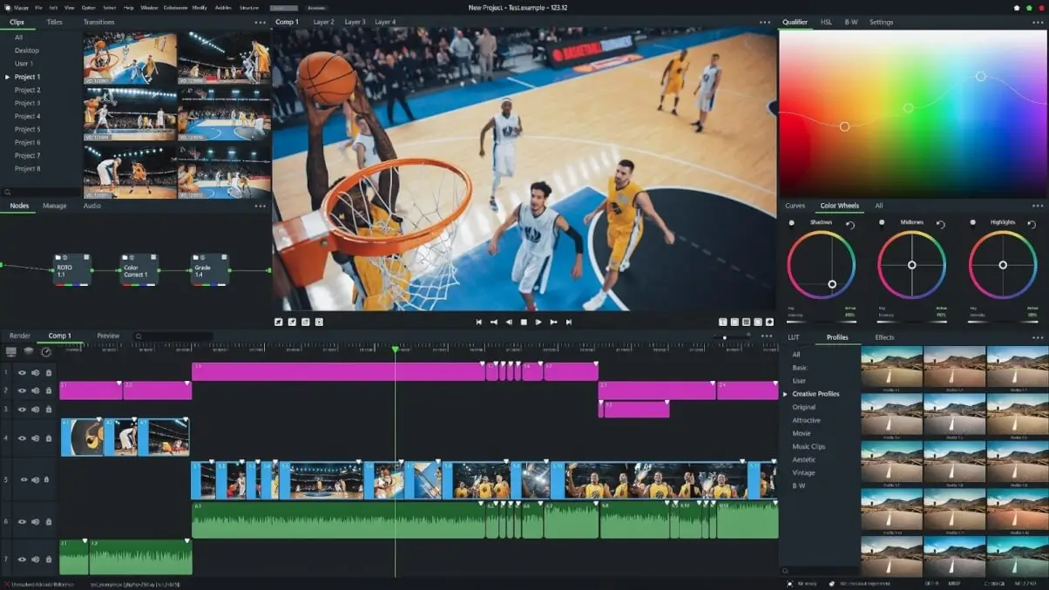Click the Play button under the viewer
The width and height of the screenshot is (1049, 590).
point(538,322)
